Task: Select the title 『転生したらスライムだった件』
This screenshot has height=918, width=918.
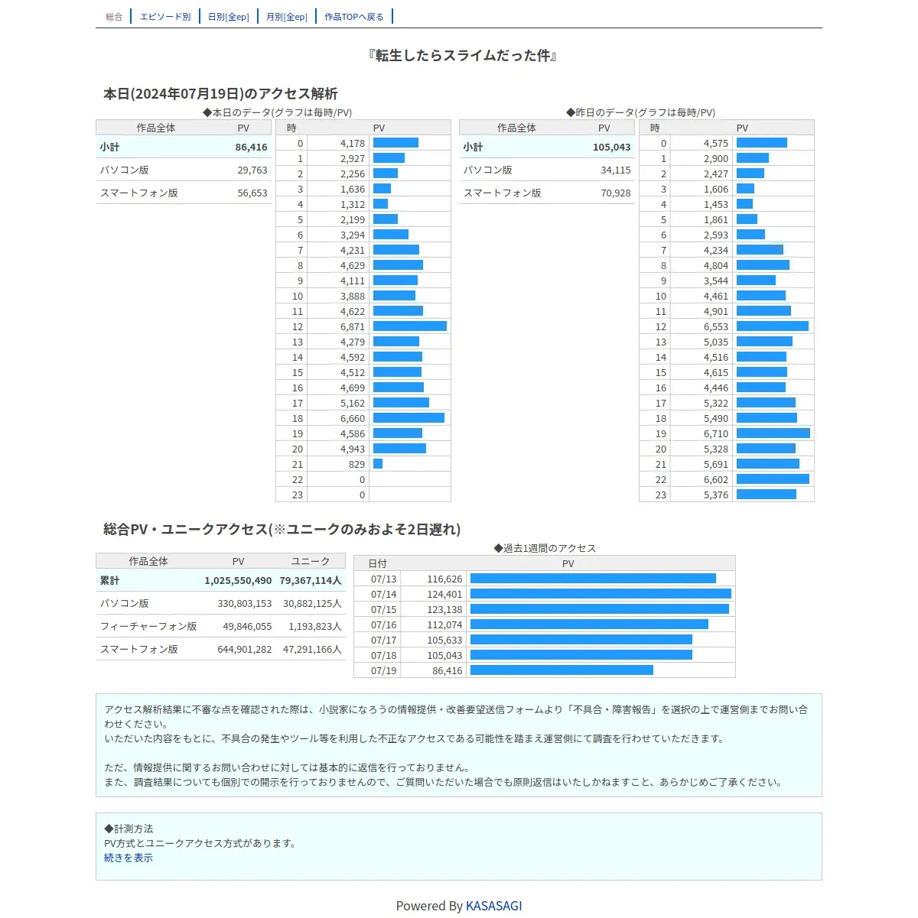Action: pyautogui.click(x=462, y=56)
